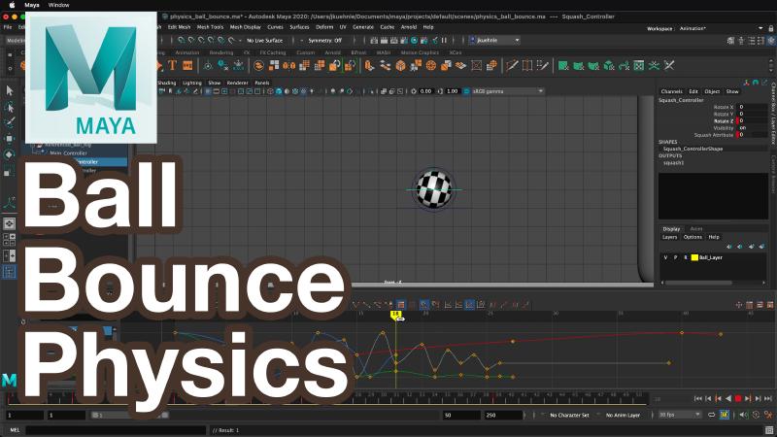
Task: Click the yellow Ball_Layer color swatch
Action: [694, 257]
